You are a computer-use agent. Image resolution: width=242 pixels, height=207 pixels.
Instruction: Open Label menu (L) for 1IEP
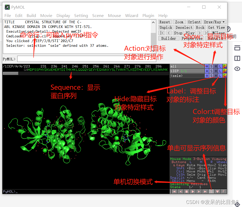(220, 71)
